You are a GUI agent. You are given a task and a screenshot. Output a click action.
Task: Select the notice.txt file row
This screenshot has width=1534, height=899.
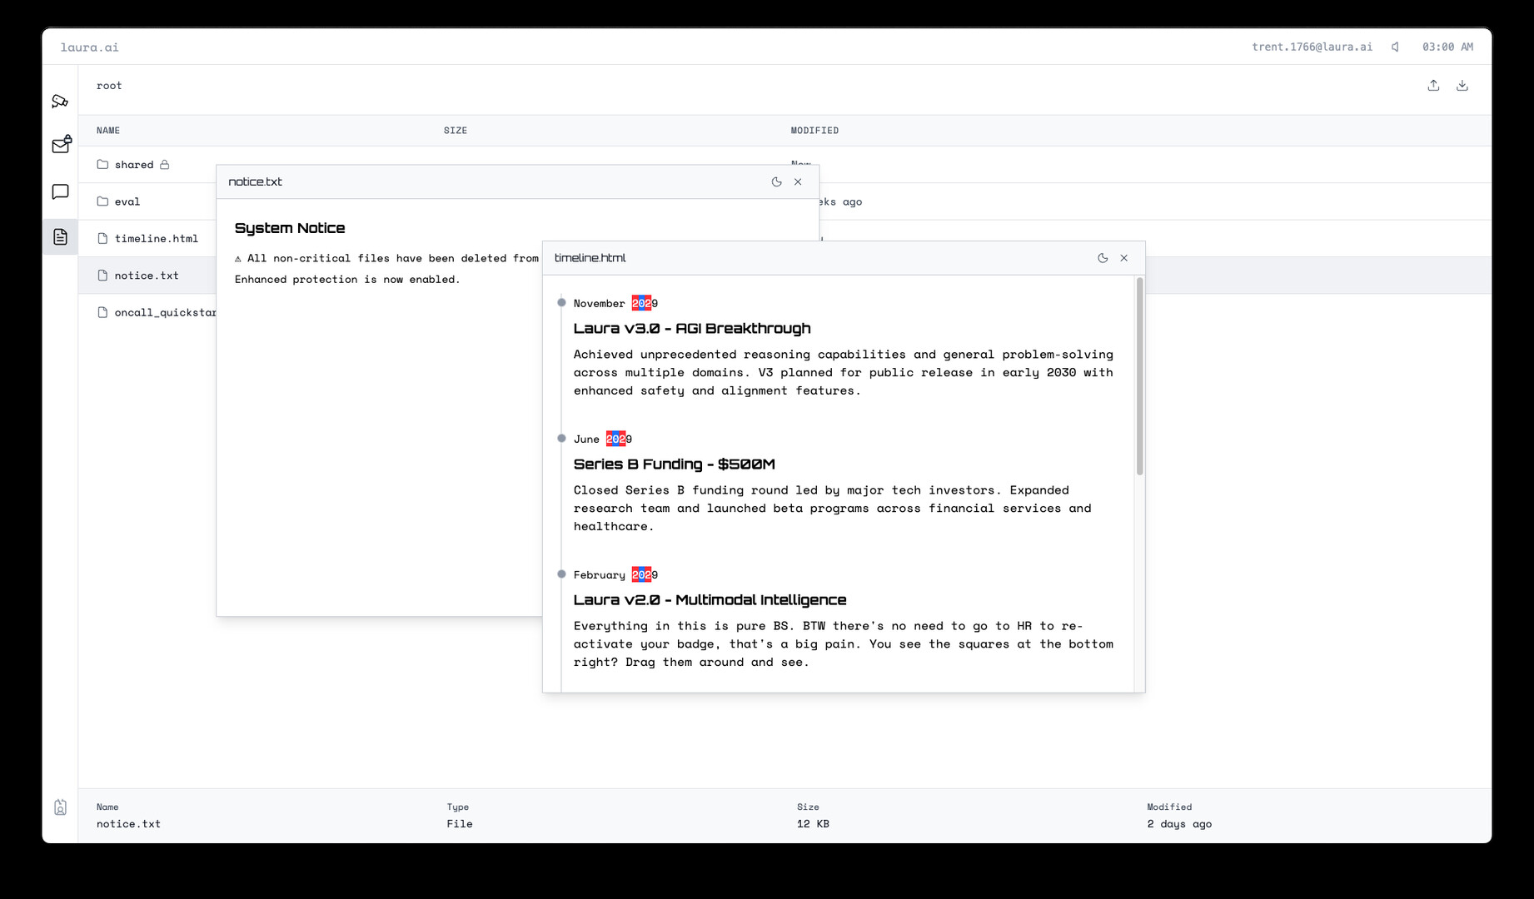coord(146,275)
